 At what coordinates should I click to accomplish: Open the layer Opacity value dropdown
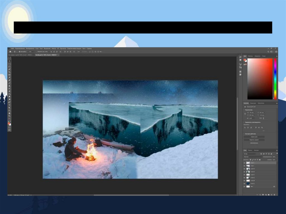click(275, 157)
